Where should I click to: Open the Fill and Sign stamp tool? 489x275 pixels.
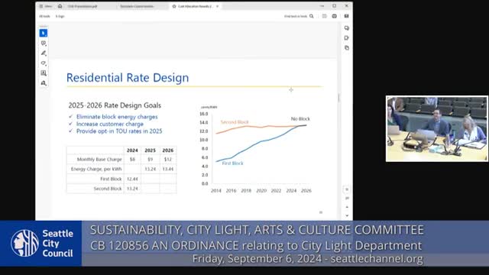44,83
